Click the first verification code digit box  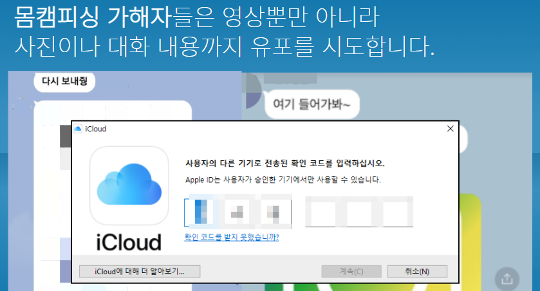[x=201, y=211]
